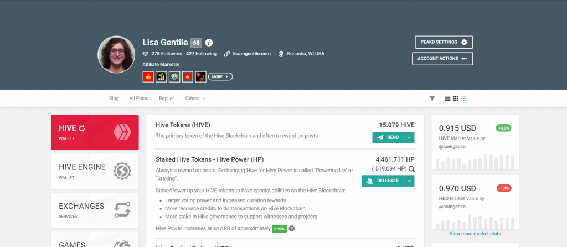This screenshot has height=247, width=567.
Task: Click the 4,461.711 HP balance
Action: [x=395, y=159]
